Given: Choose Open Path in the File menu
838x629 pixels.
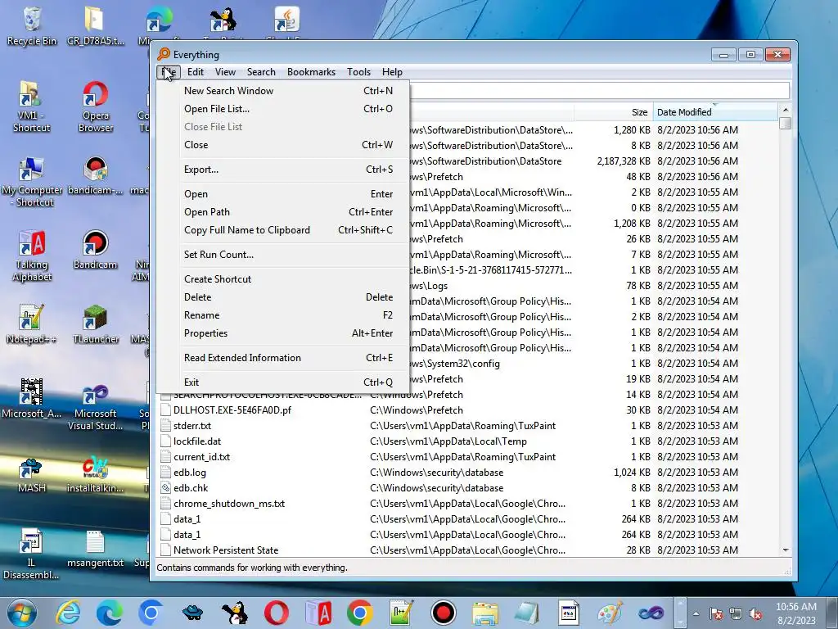Looking at the screenshot, I should pos(283,212).
